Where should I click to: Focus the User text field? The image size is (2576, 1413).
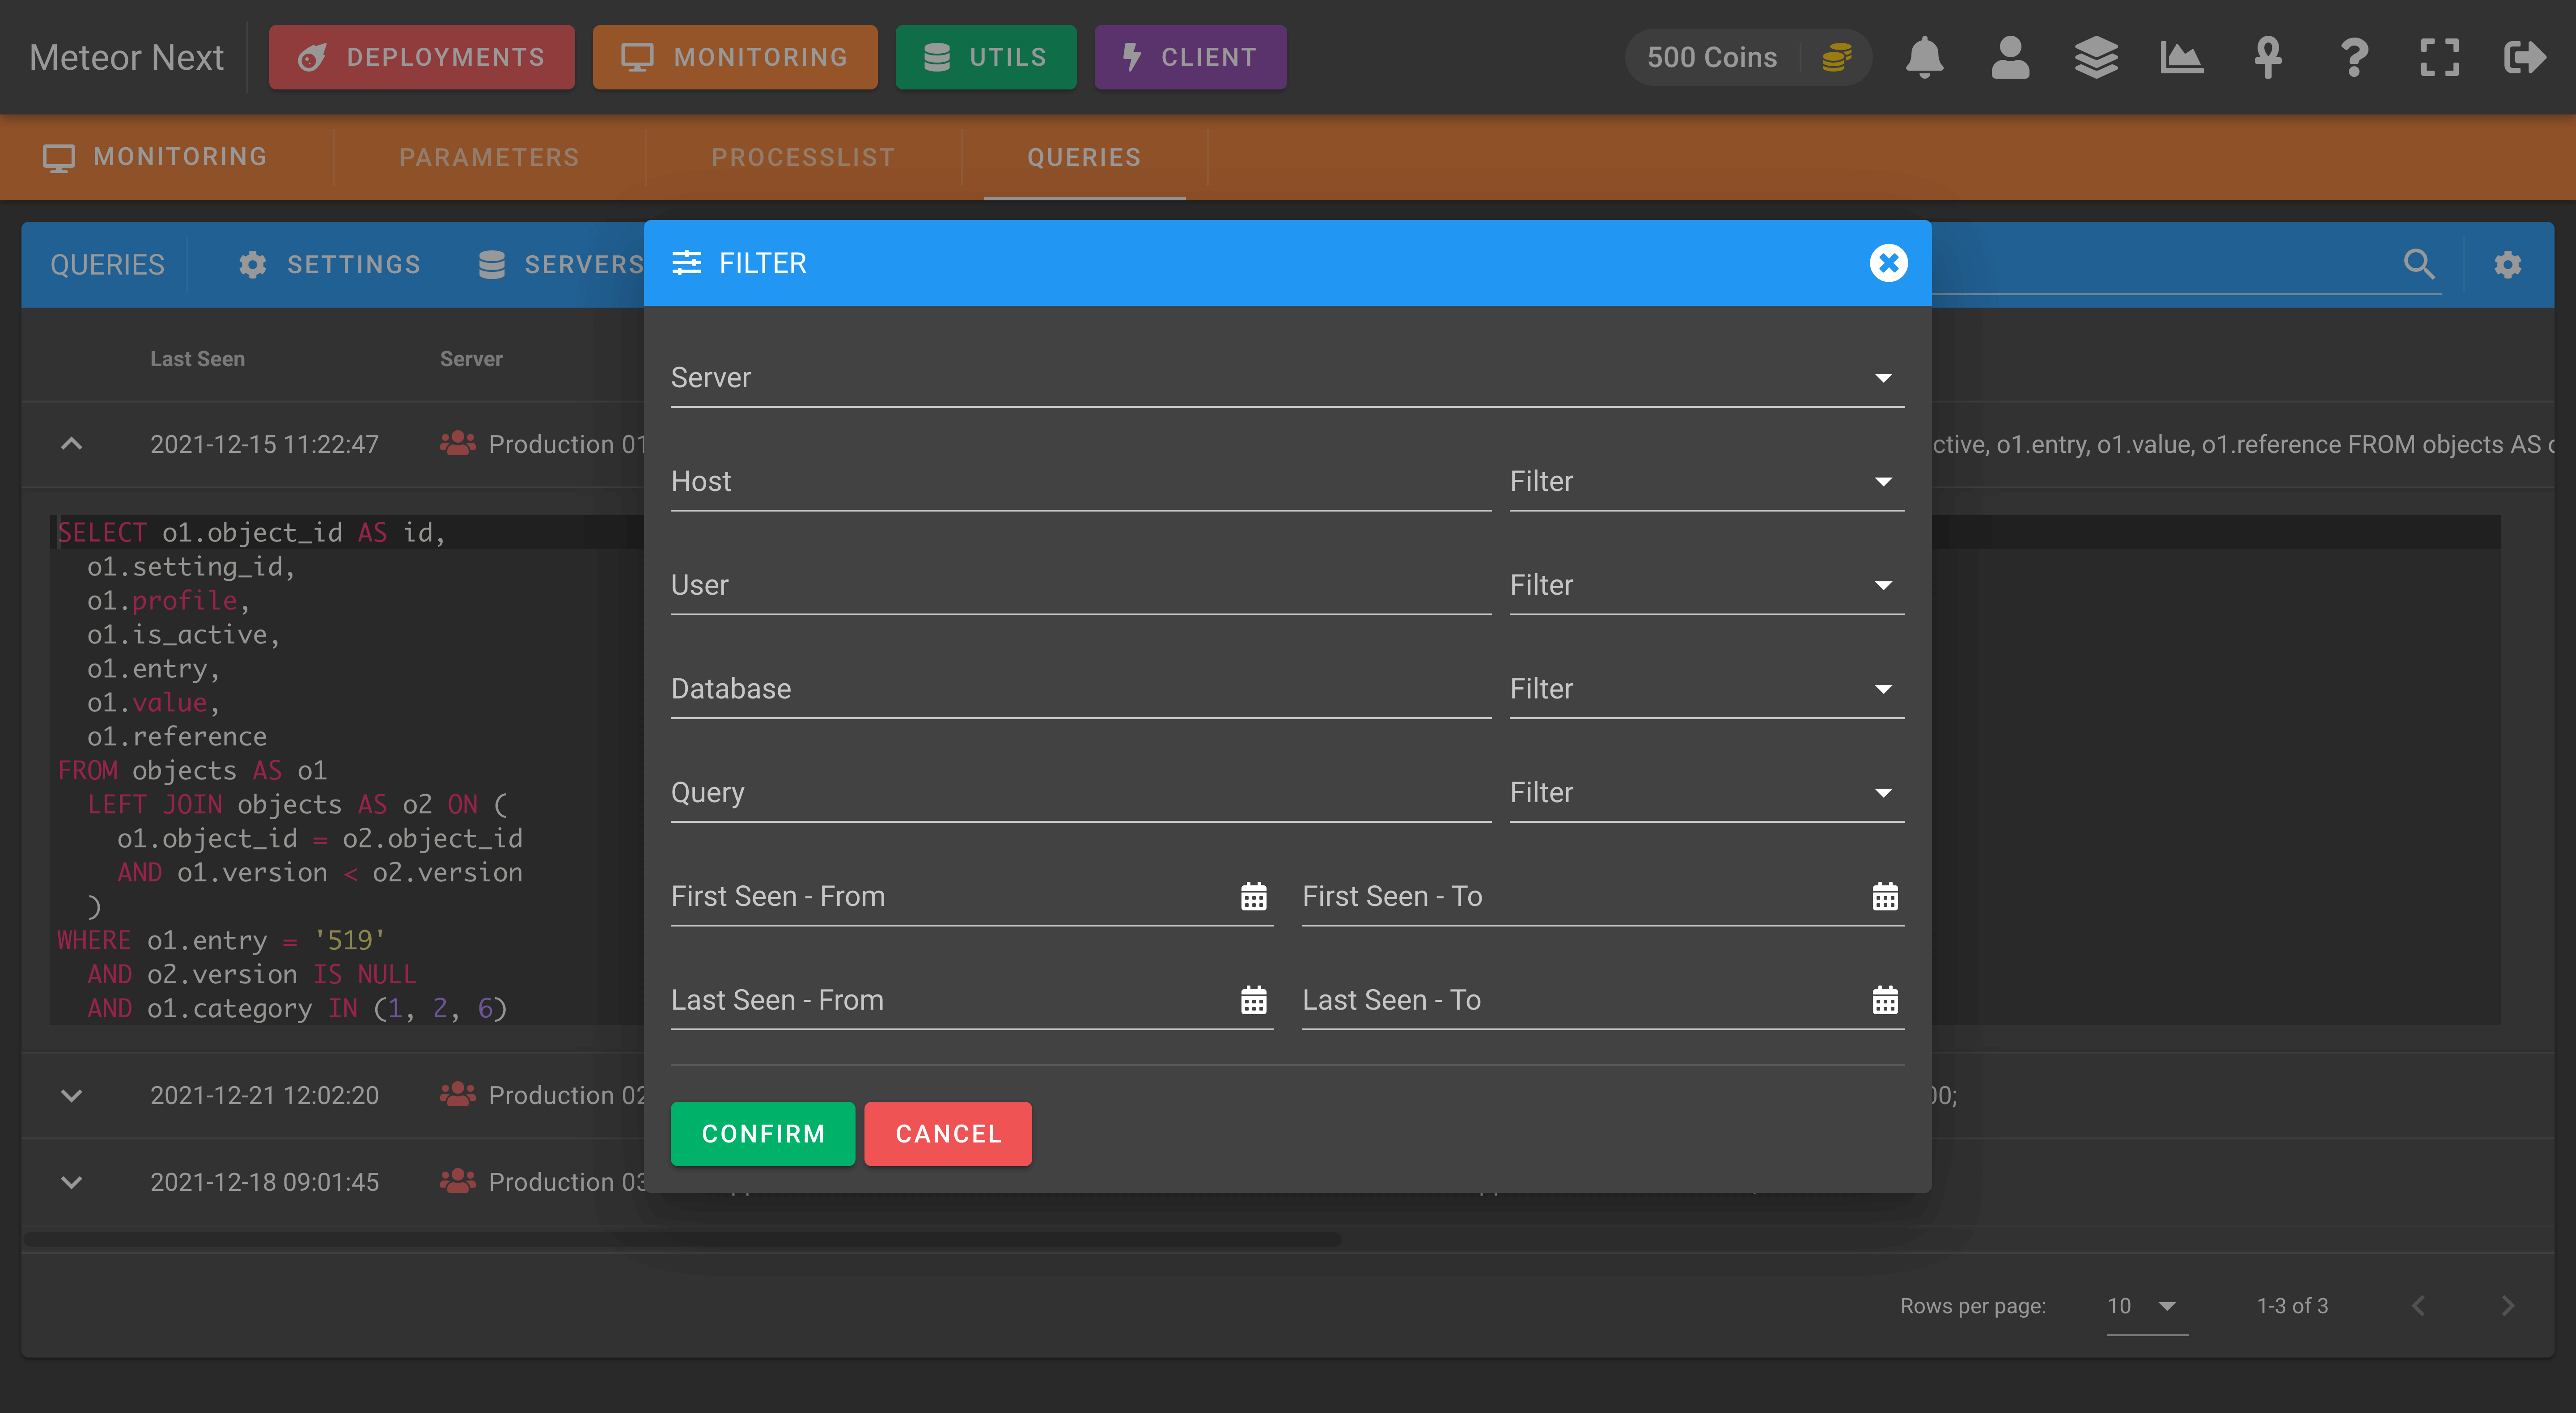(x=1080, y=586)
